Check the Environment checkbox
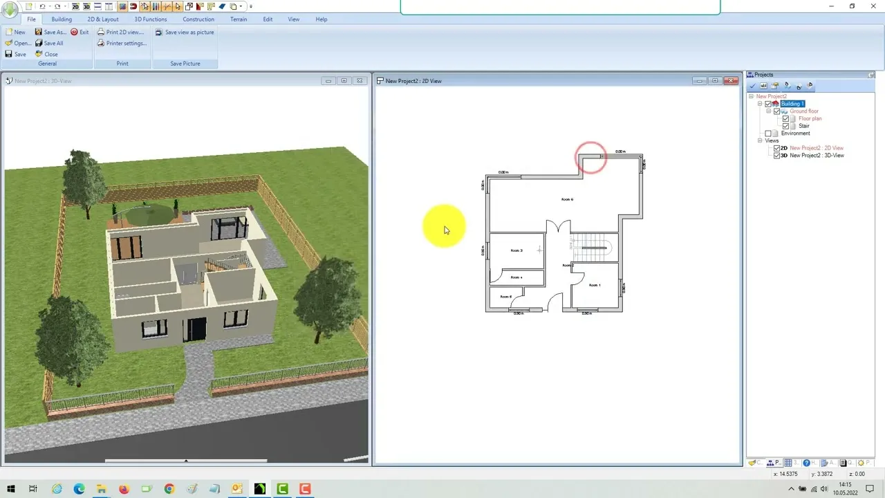 768,133
